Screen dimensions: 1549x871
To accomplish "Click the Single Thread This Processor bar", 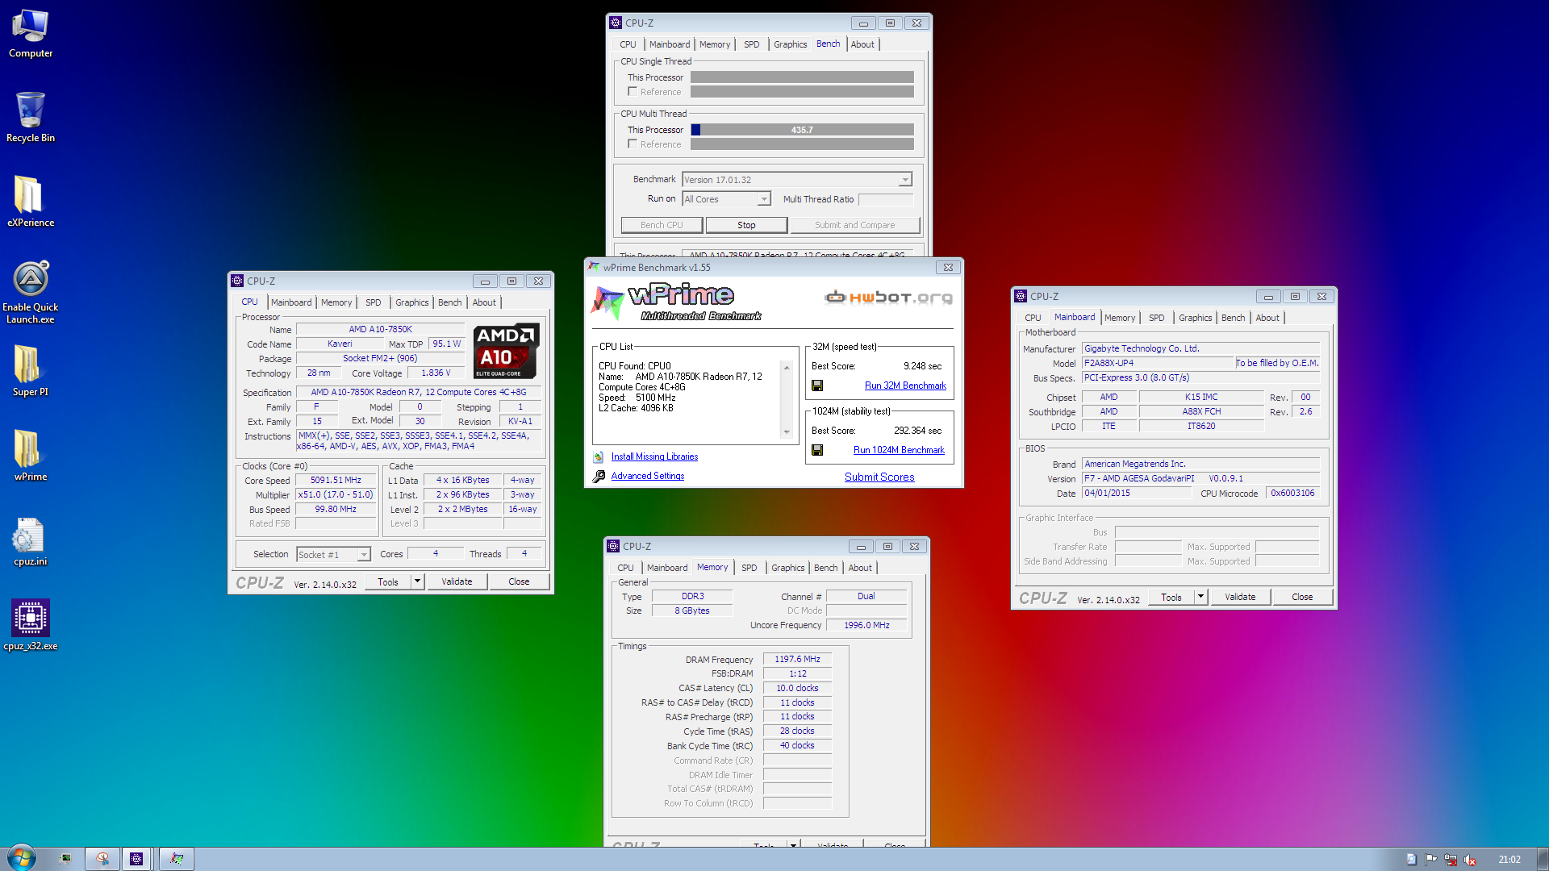I will pos(802,77).
